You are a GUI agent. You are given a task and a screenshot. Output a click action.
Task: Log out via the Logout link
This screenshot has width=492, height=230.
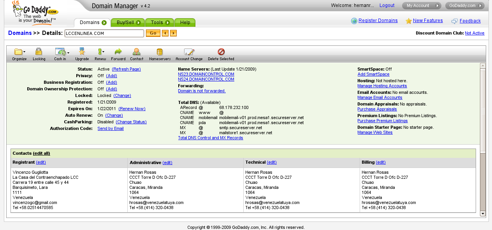pos(387,5)
